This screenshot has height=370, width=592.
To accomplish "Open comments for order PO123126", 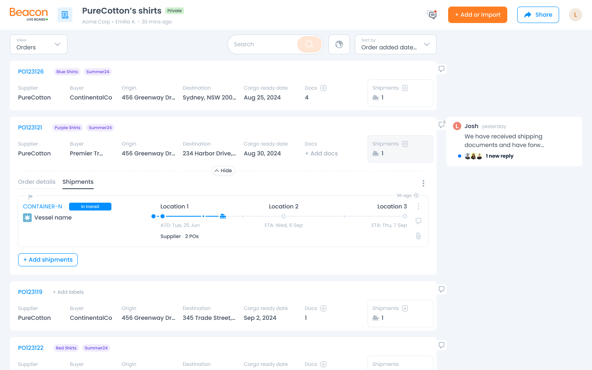I will click(442, 69).
